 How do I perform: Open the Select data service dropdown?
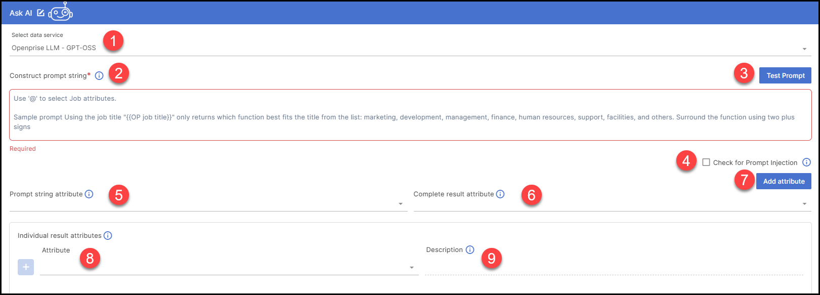pyautogui.click(x=405, y=49)
